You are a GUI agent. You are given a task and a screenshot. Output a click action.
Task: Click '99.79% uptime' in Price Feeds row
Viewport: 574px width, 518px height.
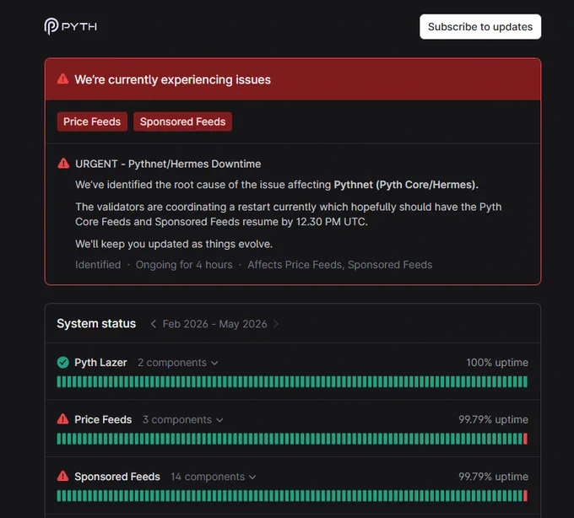(494, 419)
